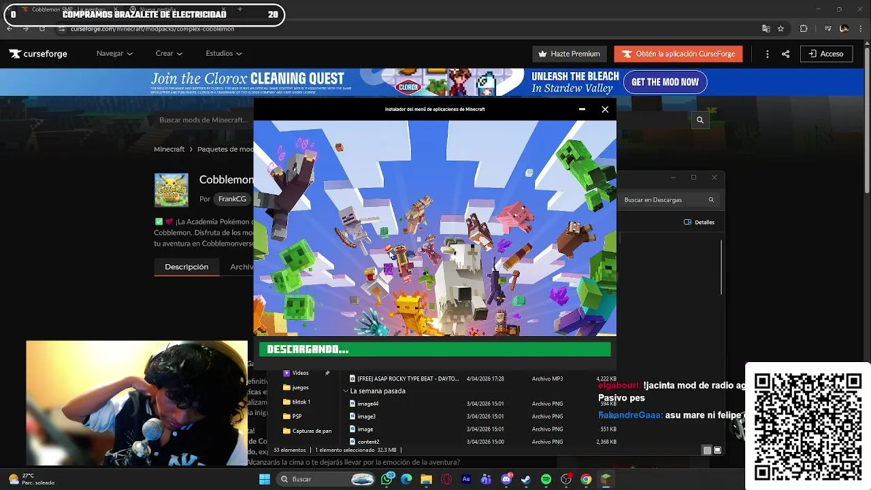Switch Explorer to large icons view

[x=717, y=450]
